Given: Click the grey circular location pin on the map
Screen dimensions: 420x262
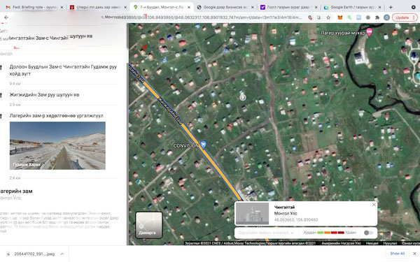Looking at the screenshot, I should [x=243, y=97].
